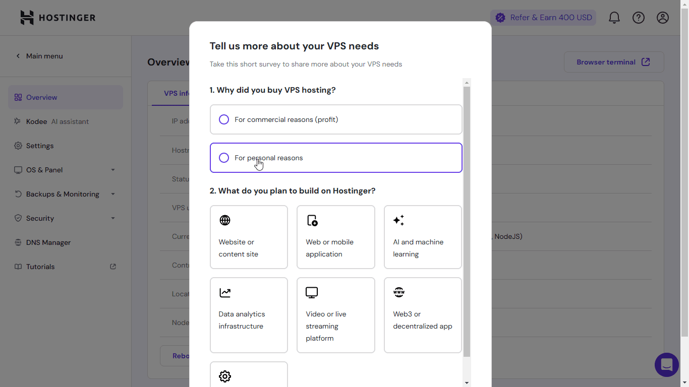Click the survey scrollbar down arrow
689x387 pixels.
[x=467, y=382]
